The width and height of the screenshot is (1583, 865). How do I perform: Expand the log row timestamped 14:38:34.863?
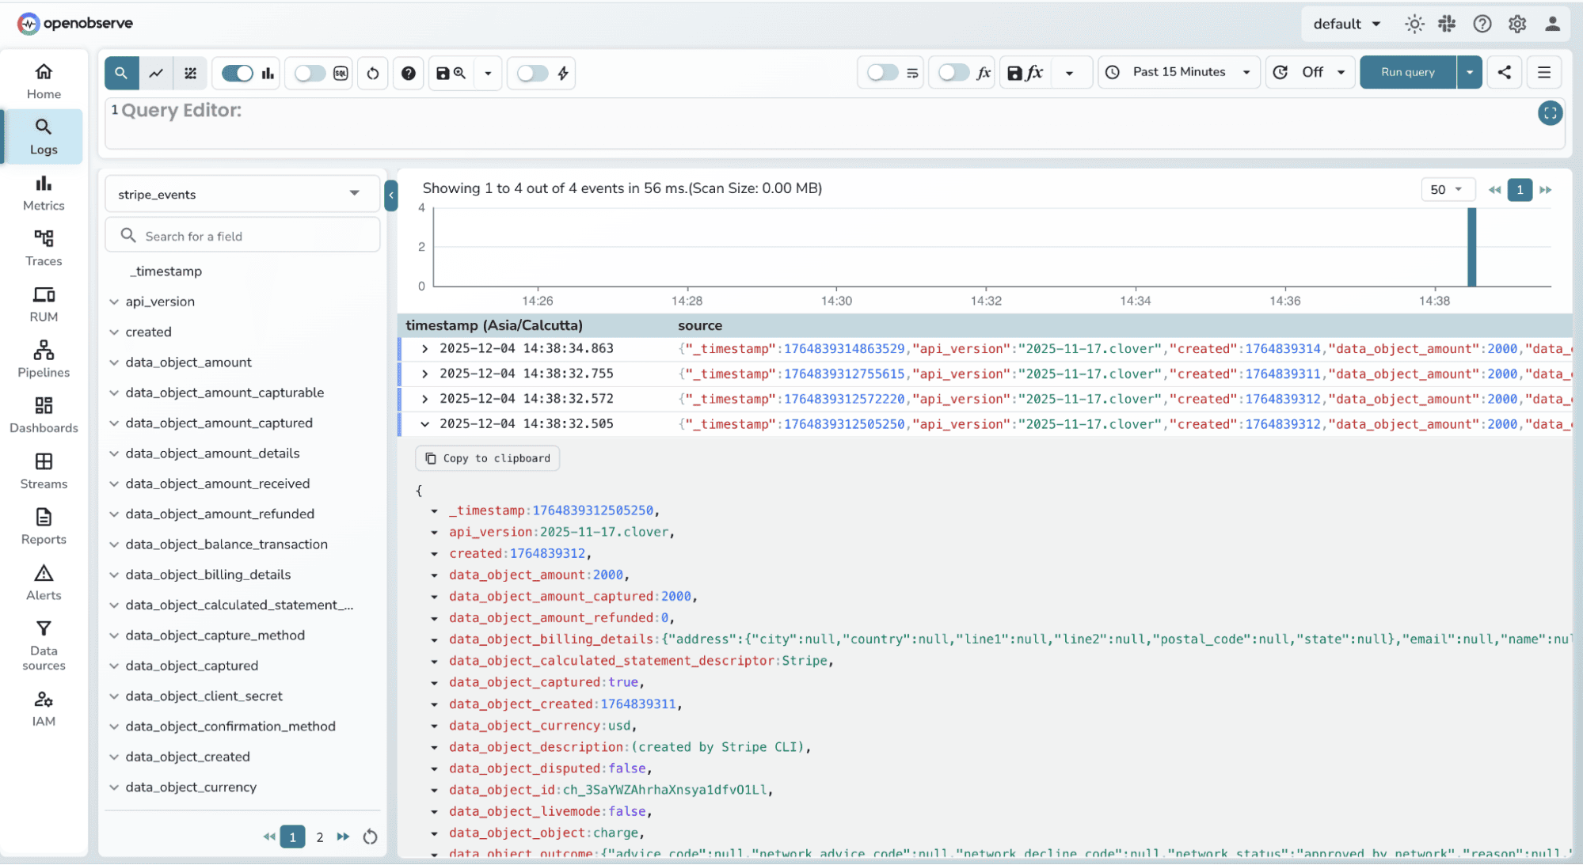[x=424, y=348]
